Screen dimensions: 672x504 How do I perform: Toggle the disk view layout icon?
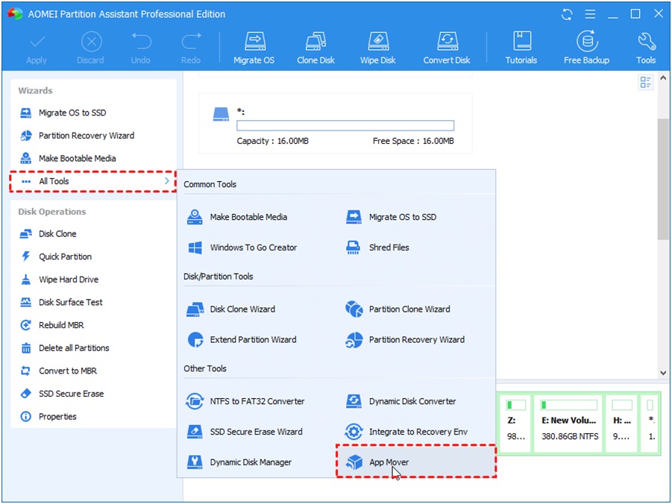tap(645, 83)
